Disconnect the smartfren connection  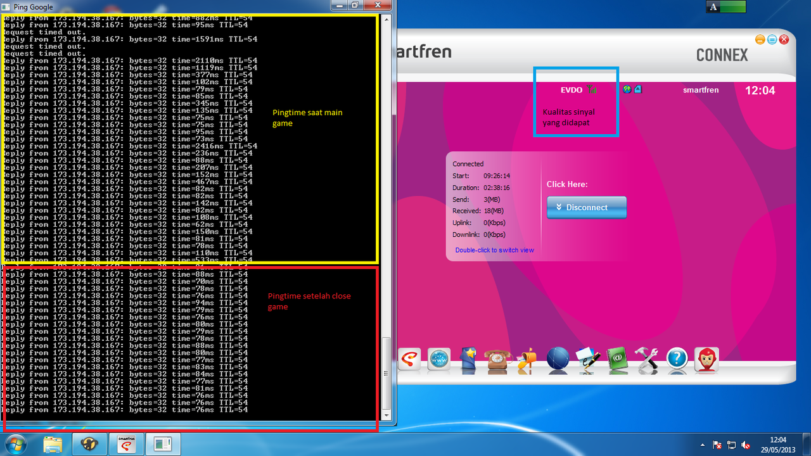coord(587,207)
